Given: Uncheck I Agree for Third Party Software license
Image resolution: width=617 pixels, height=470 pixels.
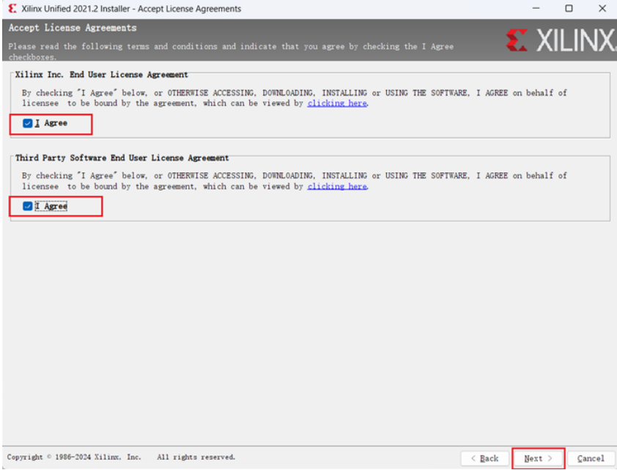Looking at the screenshot, I should 28,206.
